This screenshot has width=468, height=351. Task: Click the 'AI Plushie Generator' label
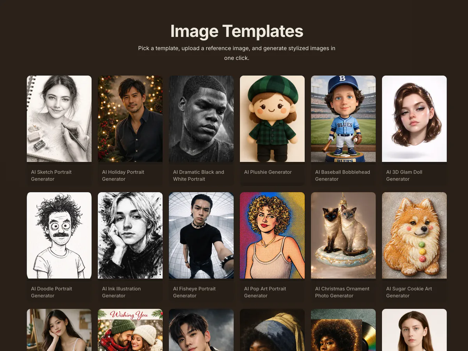pyautogui.click(x=268, y=172)
